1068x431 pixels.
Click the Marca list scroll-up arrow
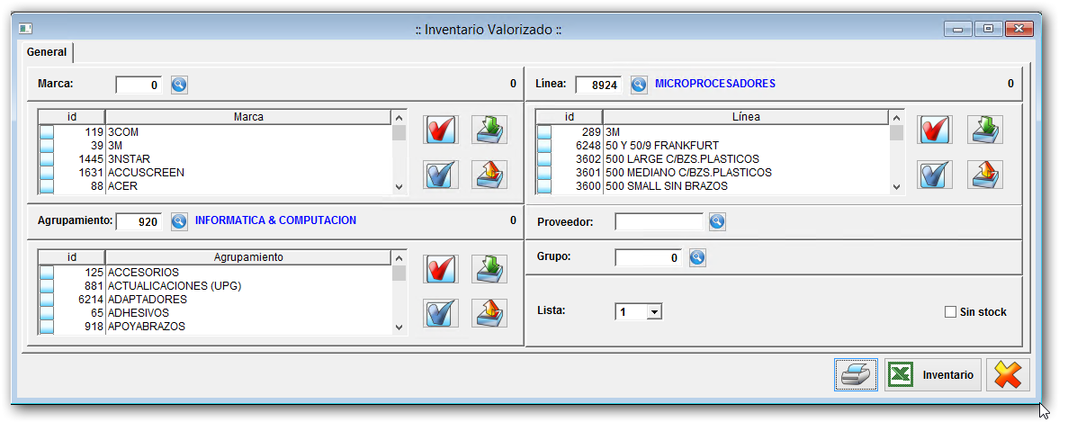(399, 118)
